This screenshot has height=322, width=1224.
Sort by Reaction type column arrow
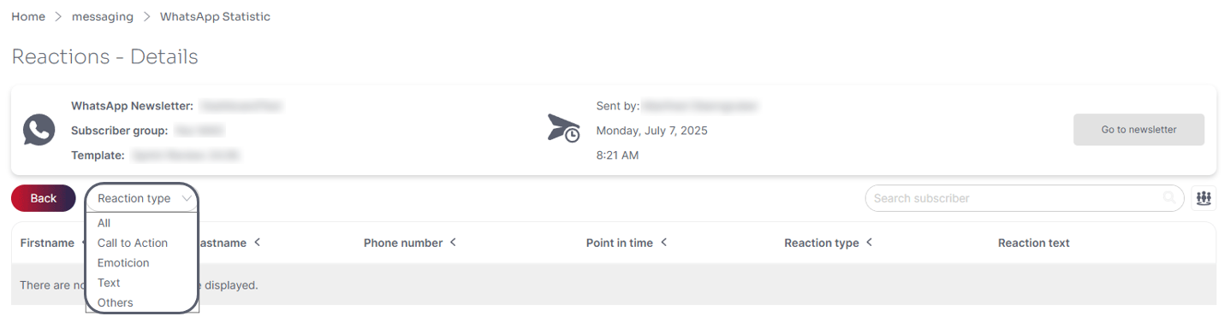click(x=869, y=243)
